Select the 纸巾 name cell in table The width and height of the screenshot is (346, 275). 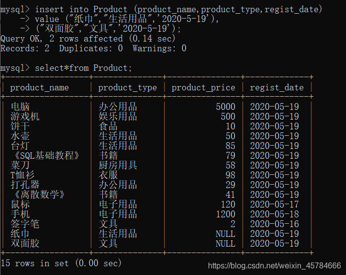[x=20, y=233]
